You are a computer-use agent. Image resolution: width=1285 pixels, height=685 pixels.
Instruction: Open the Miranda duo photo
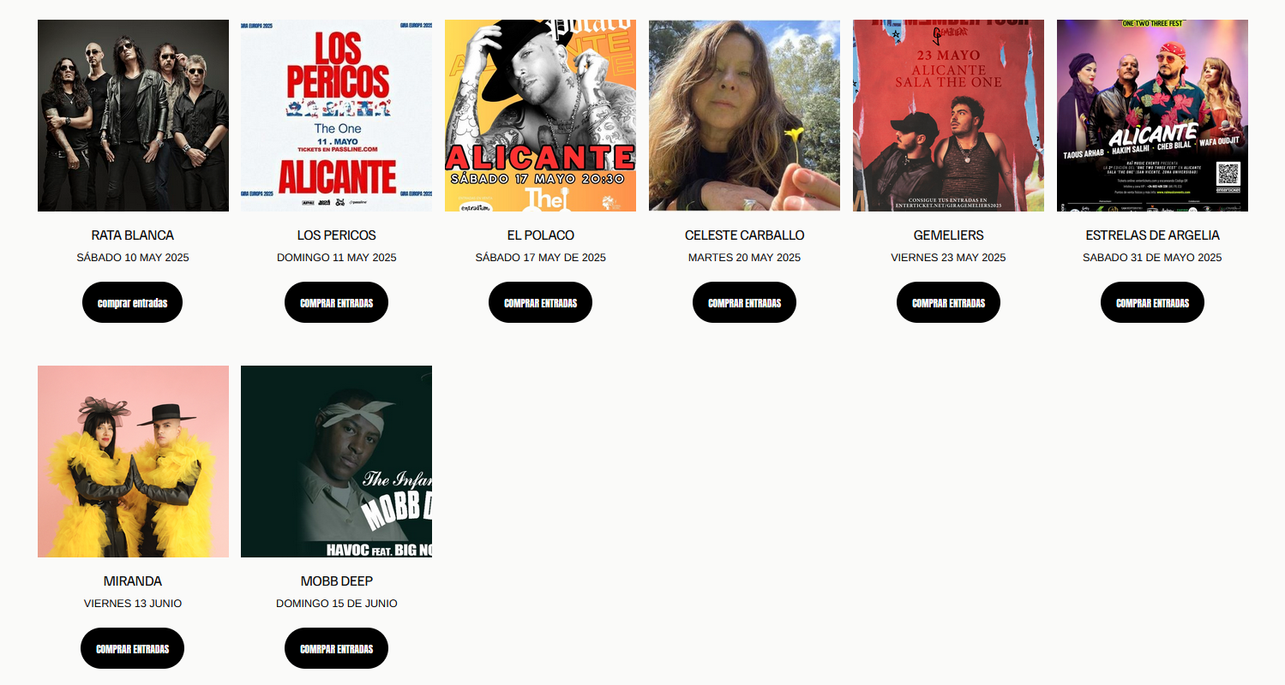pyautogui.click(x=133, y=462)
